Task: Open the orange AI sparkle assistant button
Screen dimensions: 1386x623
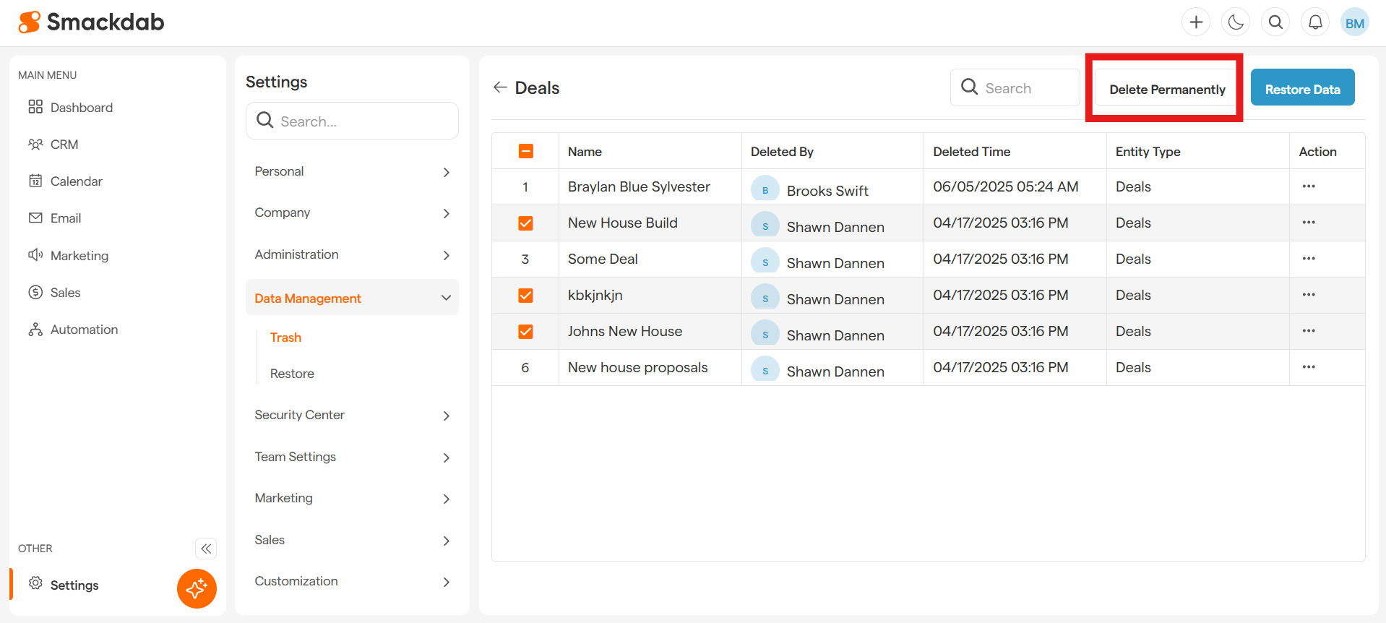Action: tap(197, 588)
